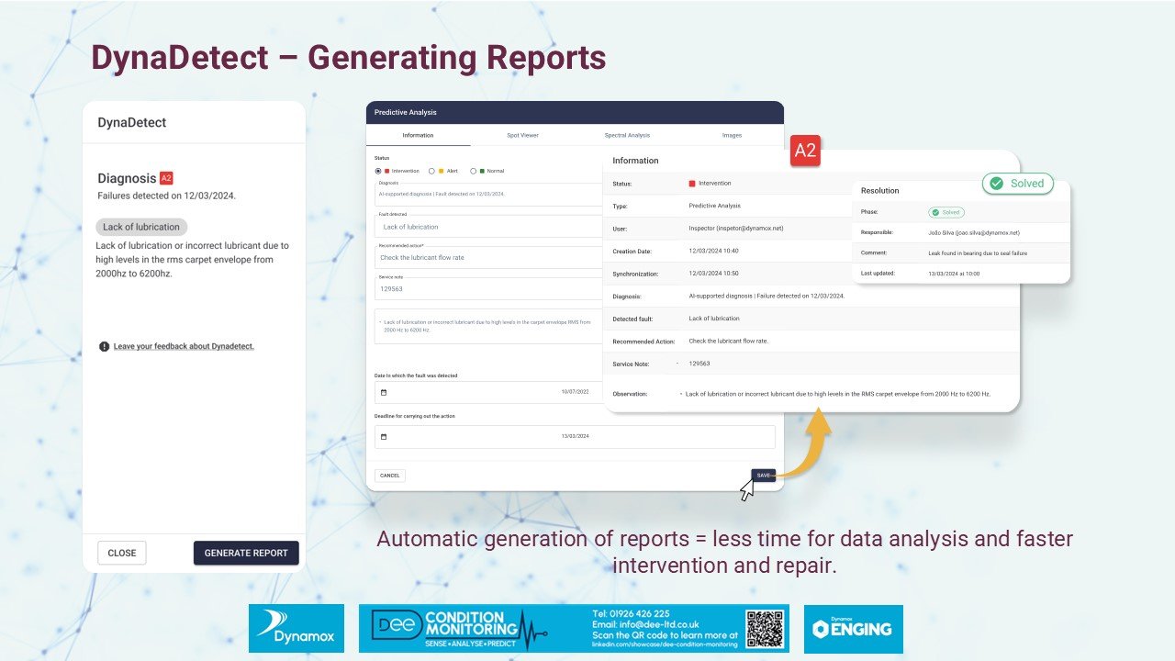Click Check the lubricant flow rate. in Information

click(729, 341)
